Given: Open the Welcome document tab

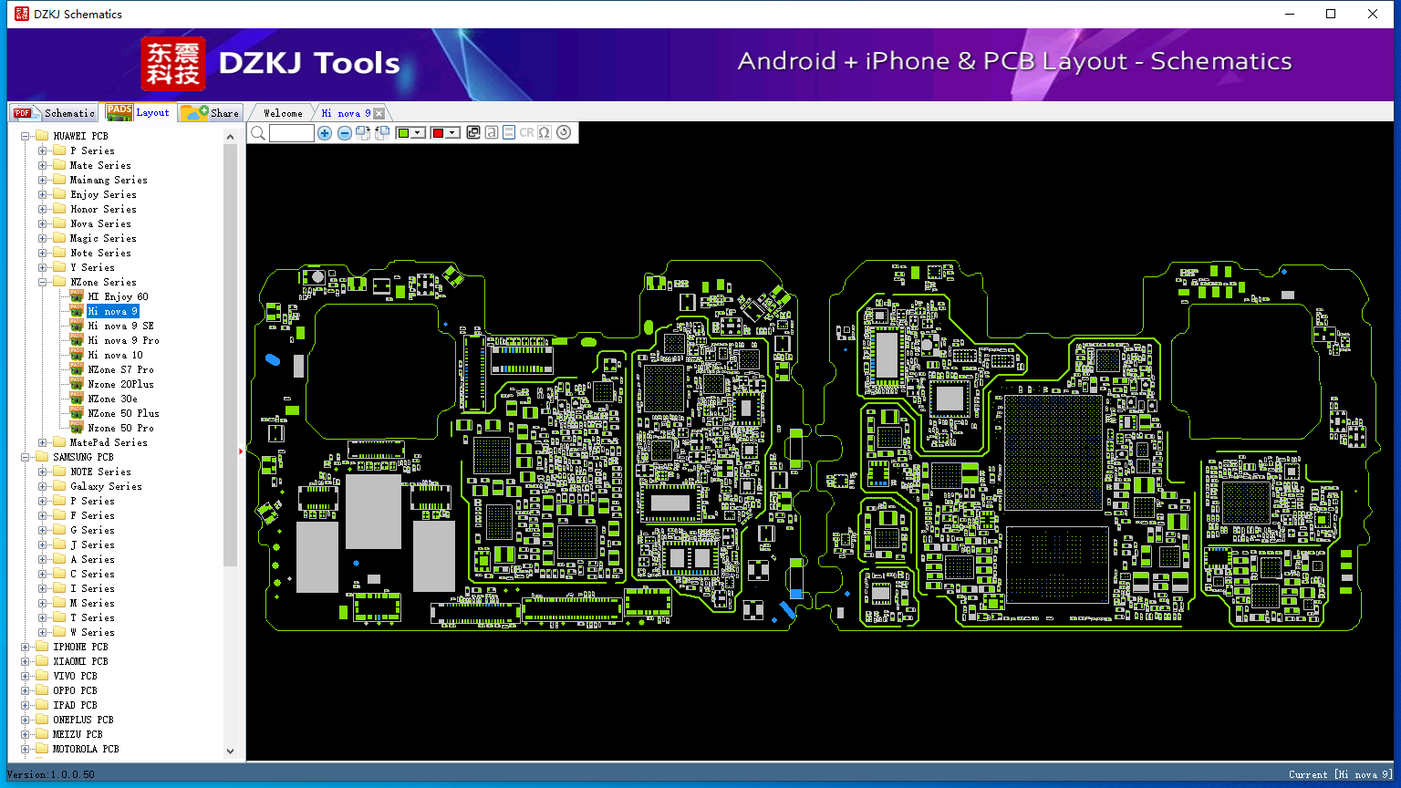Looking at the screenshot, I should (x=283, y=113).
